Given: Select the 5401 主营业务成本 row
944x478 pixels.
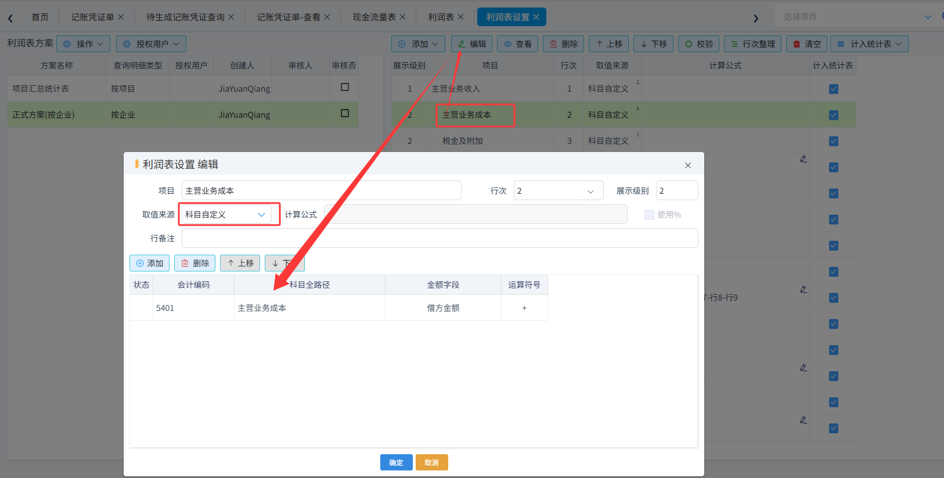Looking at the screenshot, I should [x=338, y=308].
